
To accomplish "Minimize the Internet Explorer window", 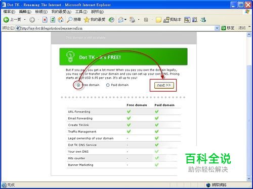I will point(233,5).
